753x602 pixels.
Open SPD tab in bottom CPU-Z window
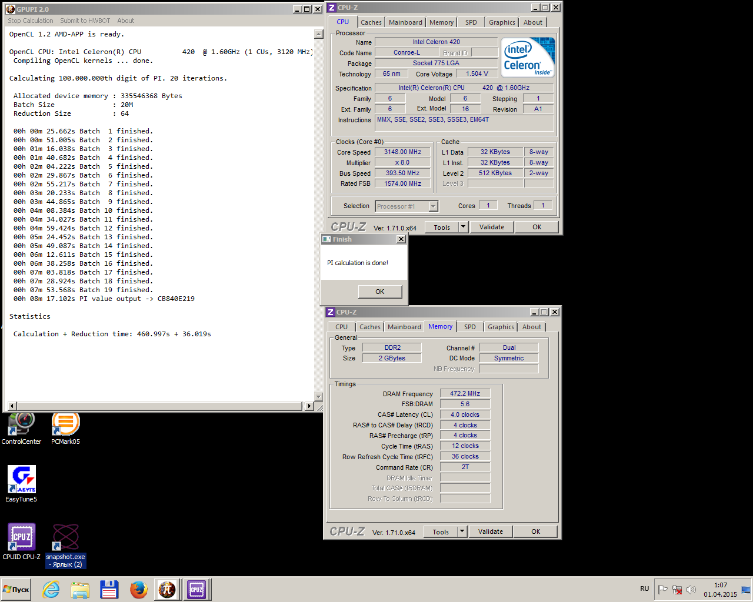click(470, 327)
